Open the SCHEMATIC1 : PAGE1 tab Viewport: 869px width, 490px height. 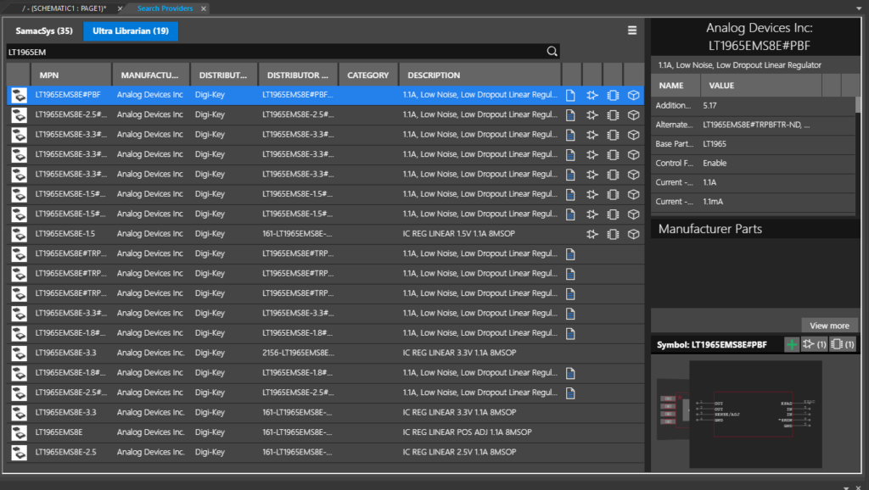[x=64, y=8]
